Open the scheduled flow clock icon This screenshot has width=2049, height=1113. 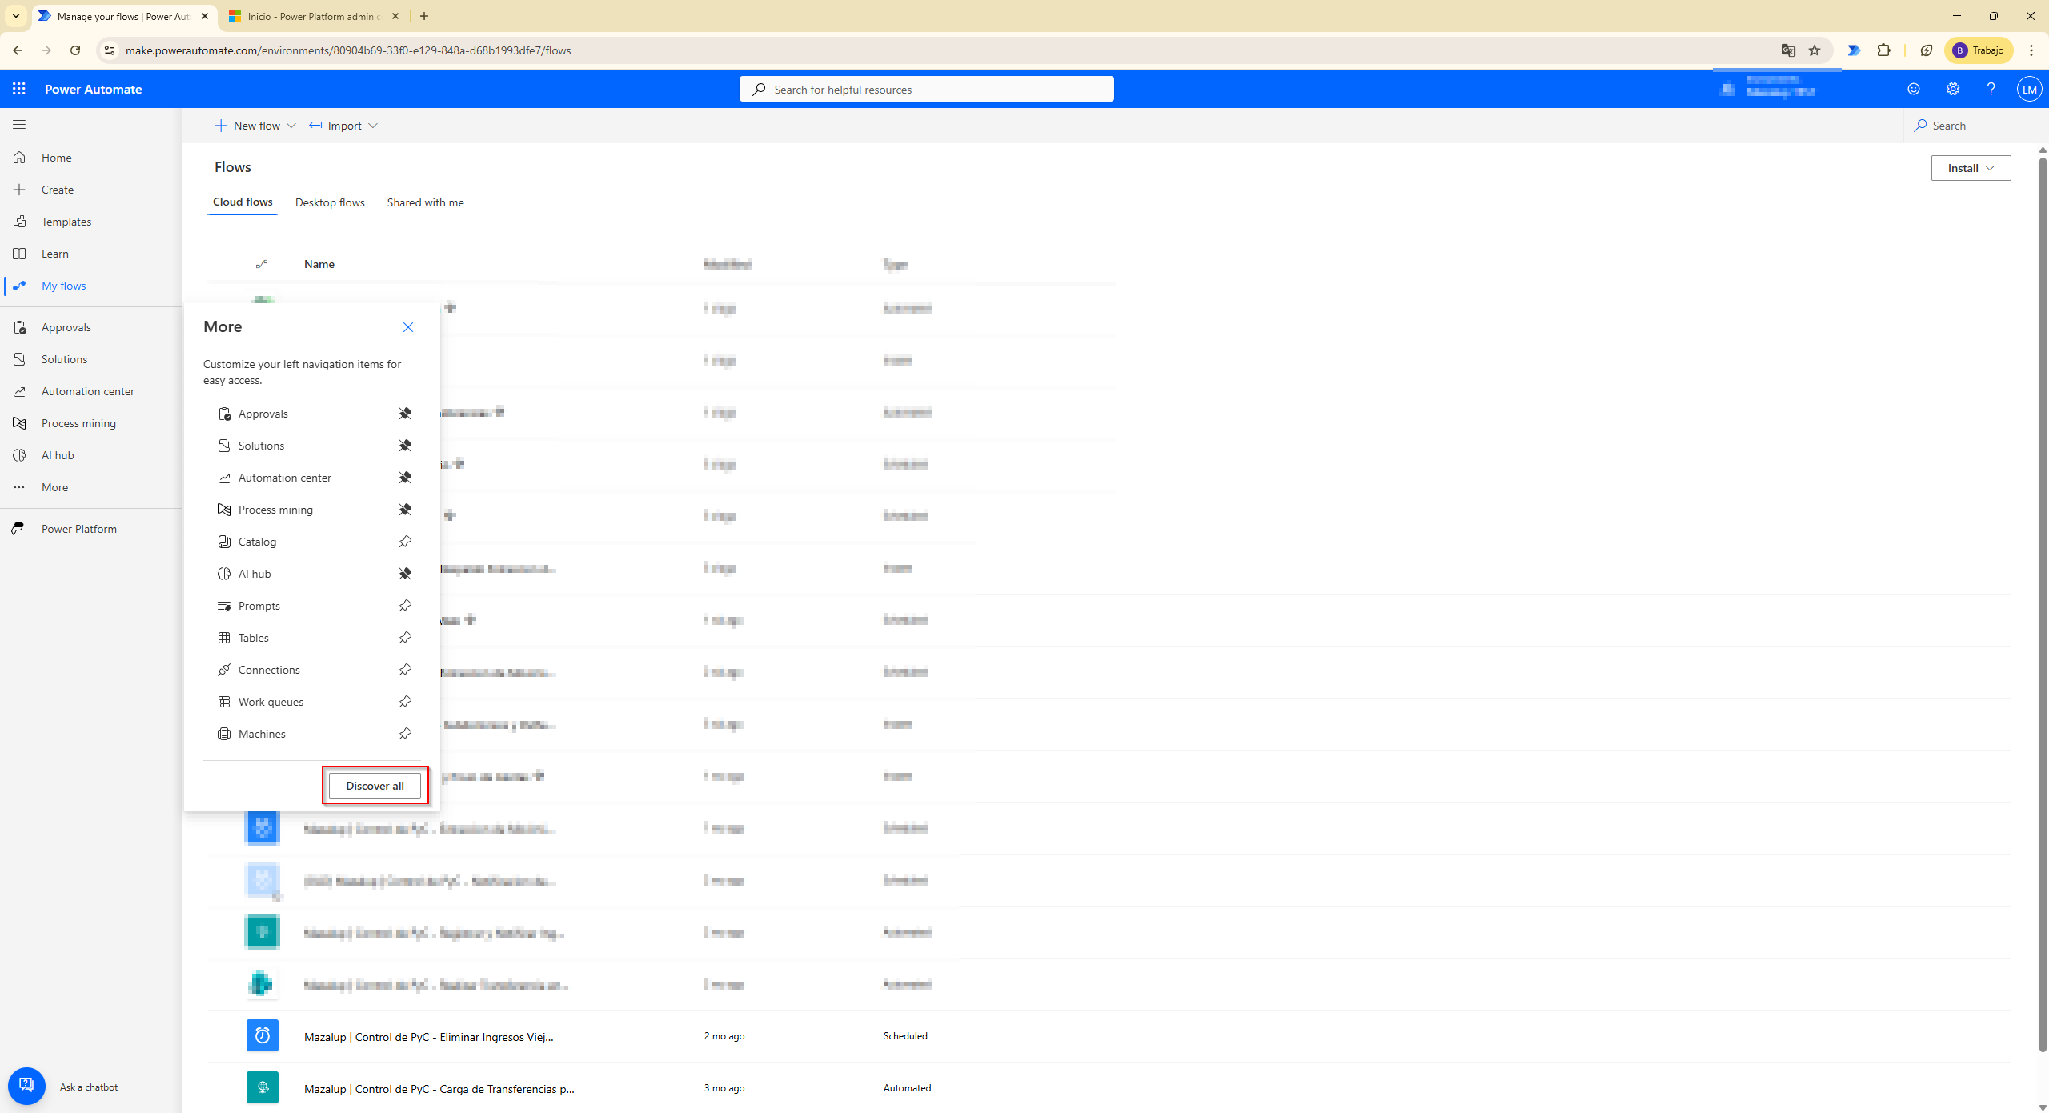262,1035
